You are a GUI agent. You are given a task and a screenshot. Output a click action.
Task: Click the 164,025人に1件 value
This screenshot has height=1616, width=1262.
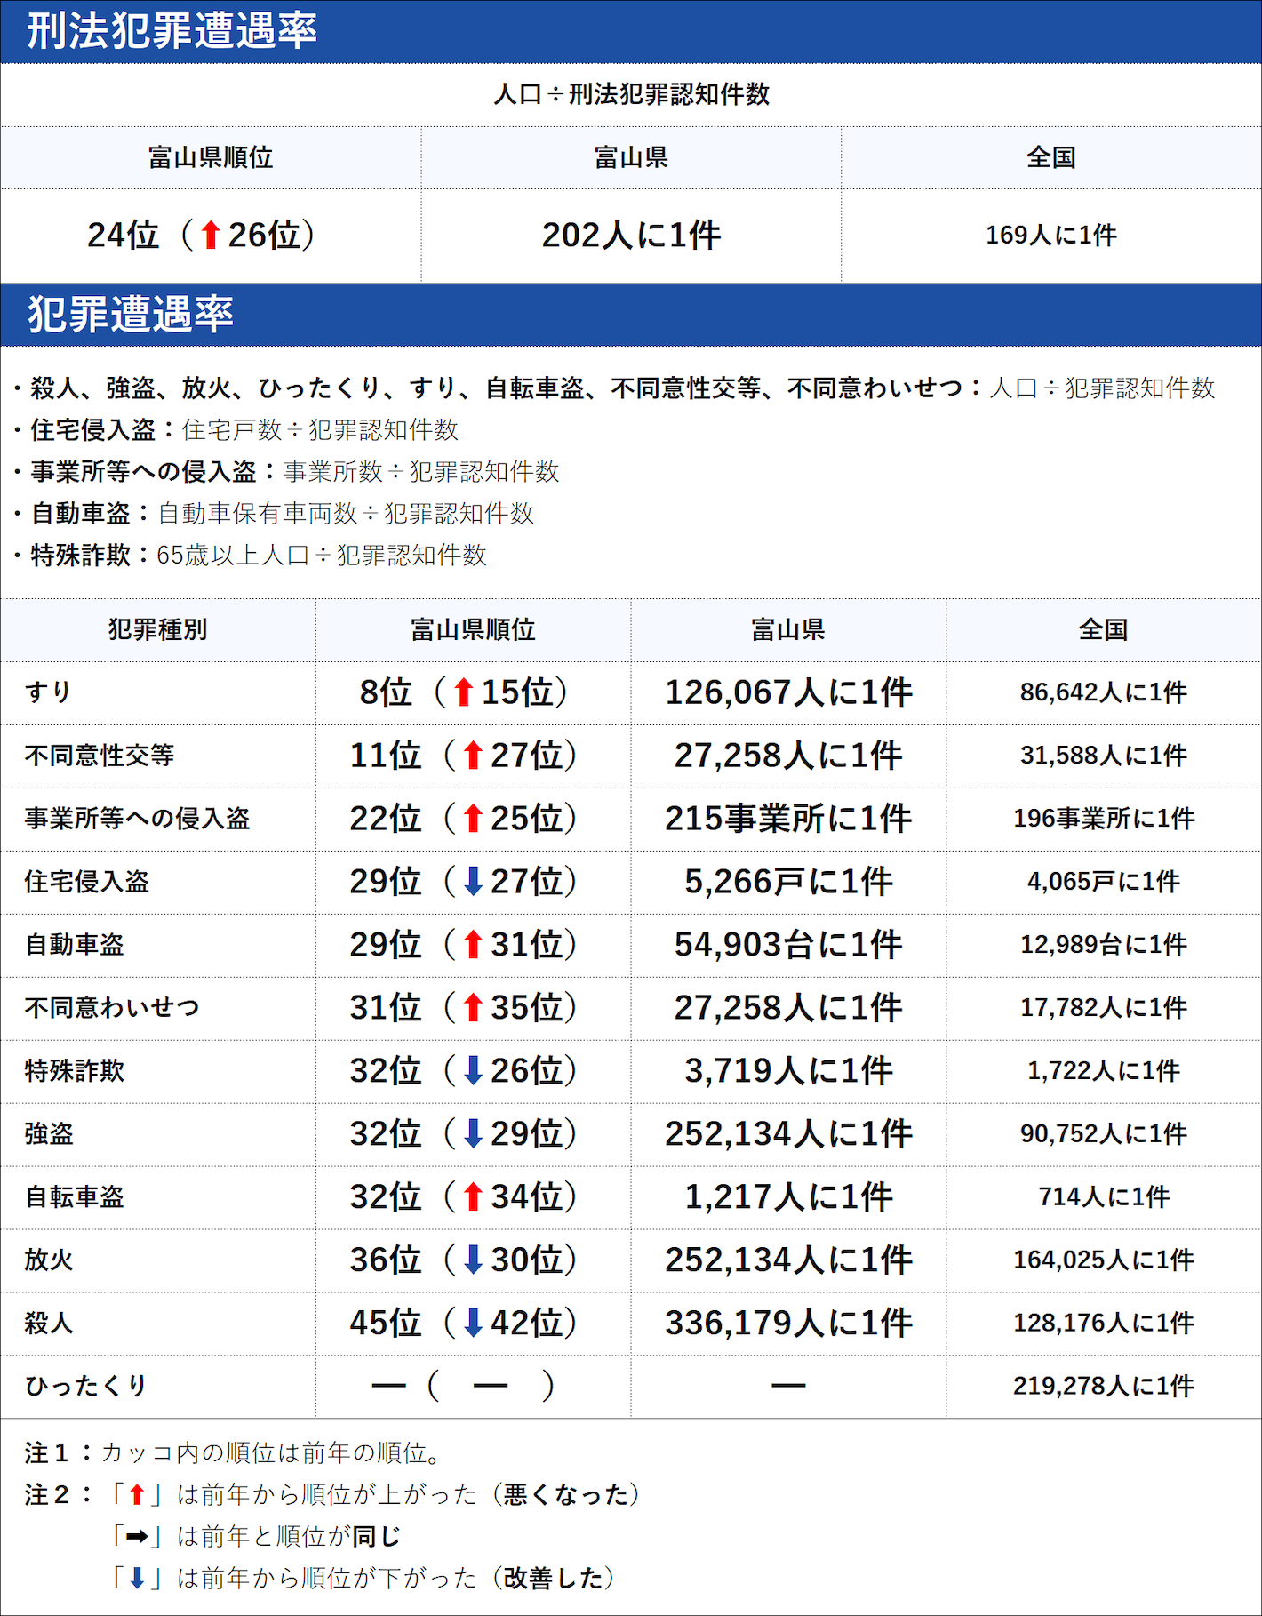[x=1103, y=1260]
